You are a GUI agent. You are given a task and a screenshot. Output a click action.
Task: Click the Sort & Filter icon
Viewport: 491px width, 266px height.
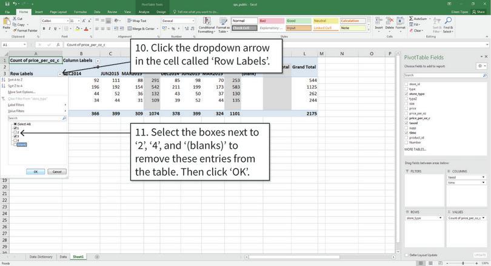(437, 25)
